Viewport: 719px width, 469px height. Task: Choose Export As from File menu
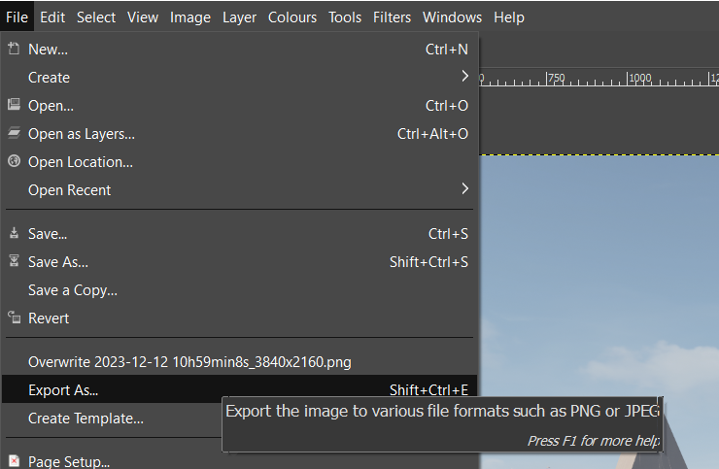(63, 390)
